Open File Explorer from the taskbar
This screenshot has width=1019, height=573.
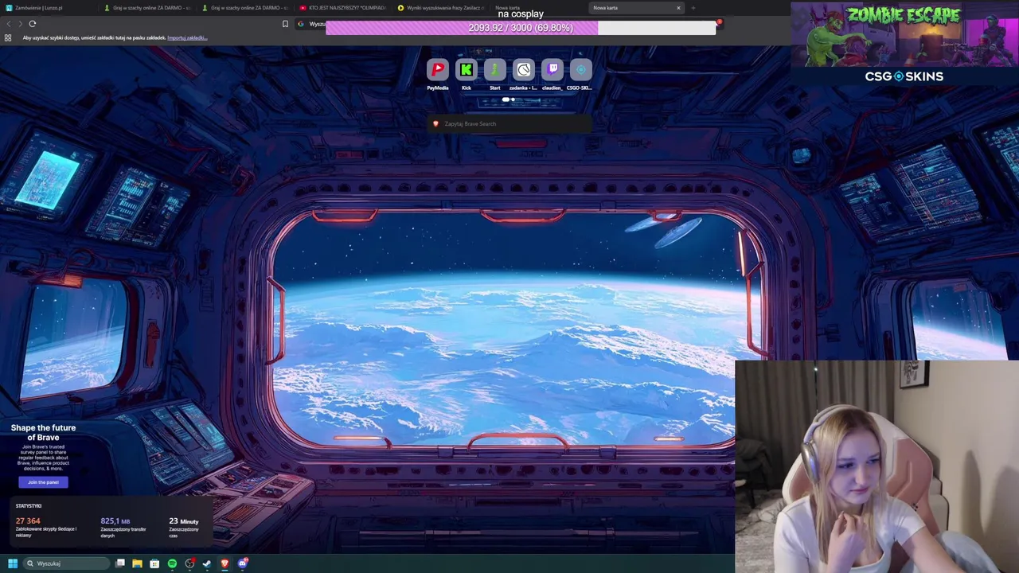tap(137, 563)
